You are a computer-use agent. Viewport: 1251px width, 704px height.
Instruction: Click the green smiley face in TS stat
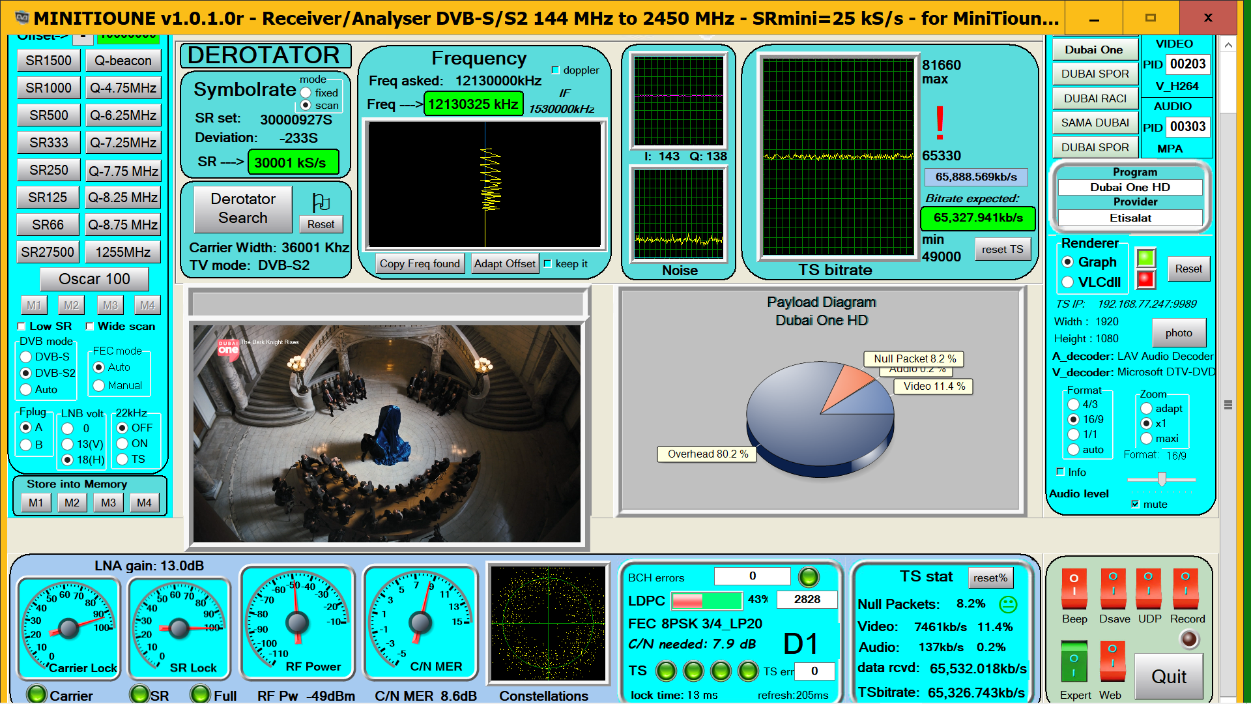pyautogui.click(x=1008, y=604)
